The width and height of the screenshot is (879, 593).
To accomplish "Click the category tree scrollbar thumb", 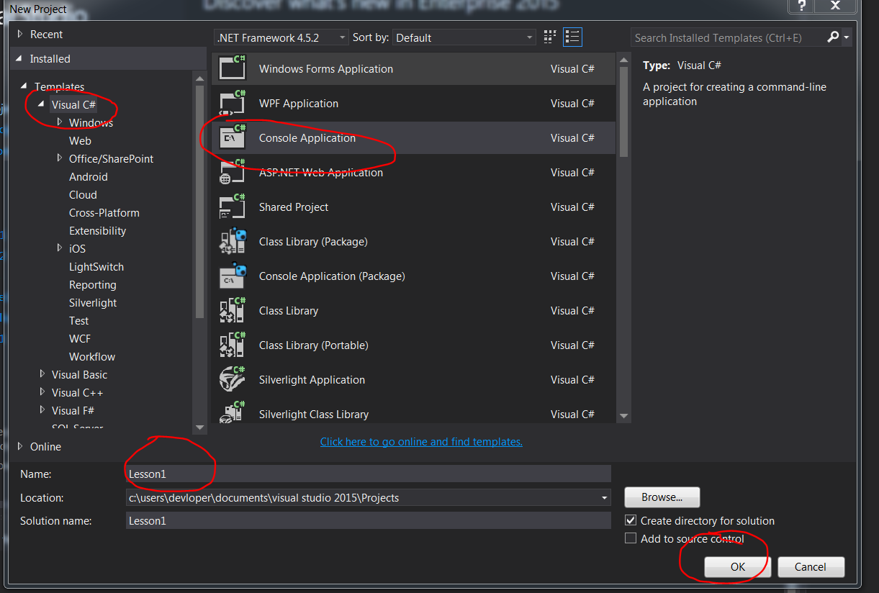I will [199, 202].
